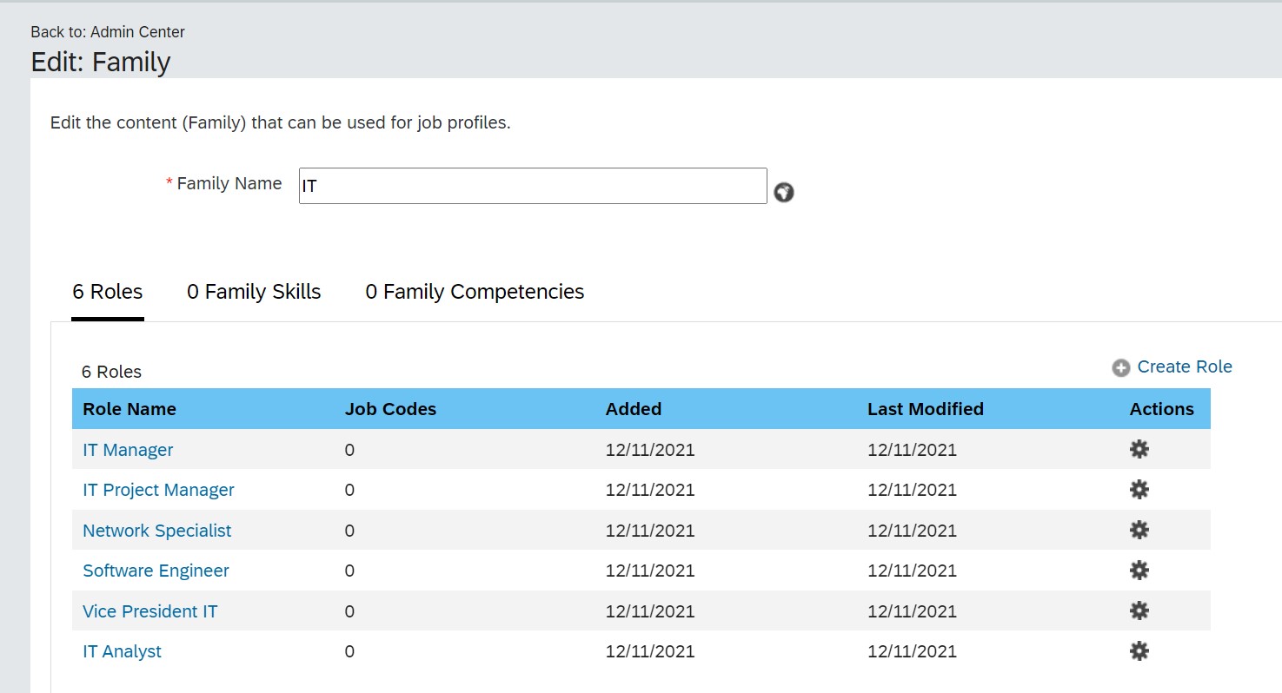Open actions gear for Network Specialist row
Viewport: 1282px width, 693px height.
tap(1139, 530)
